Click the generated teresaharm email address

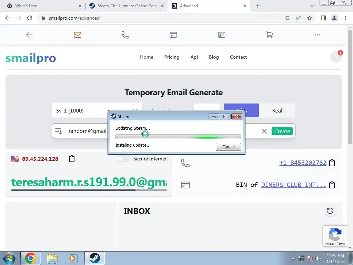pyautogui.click(x=89, y=182)
